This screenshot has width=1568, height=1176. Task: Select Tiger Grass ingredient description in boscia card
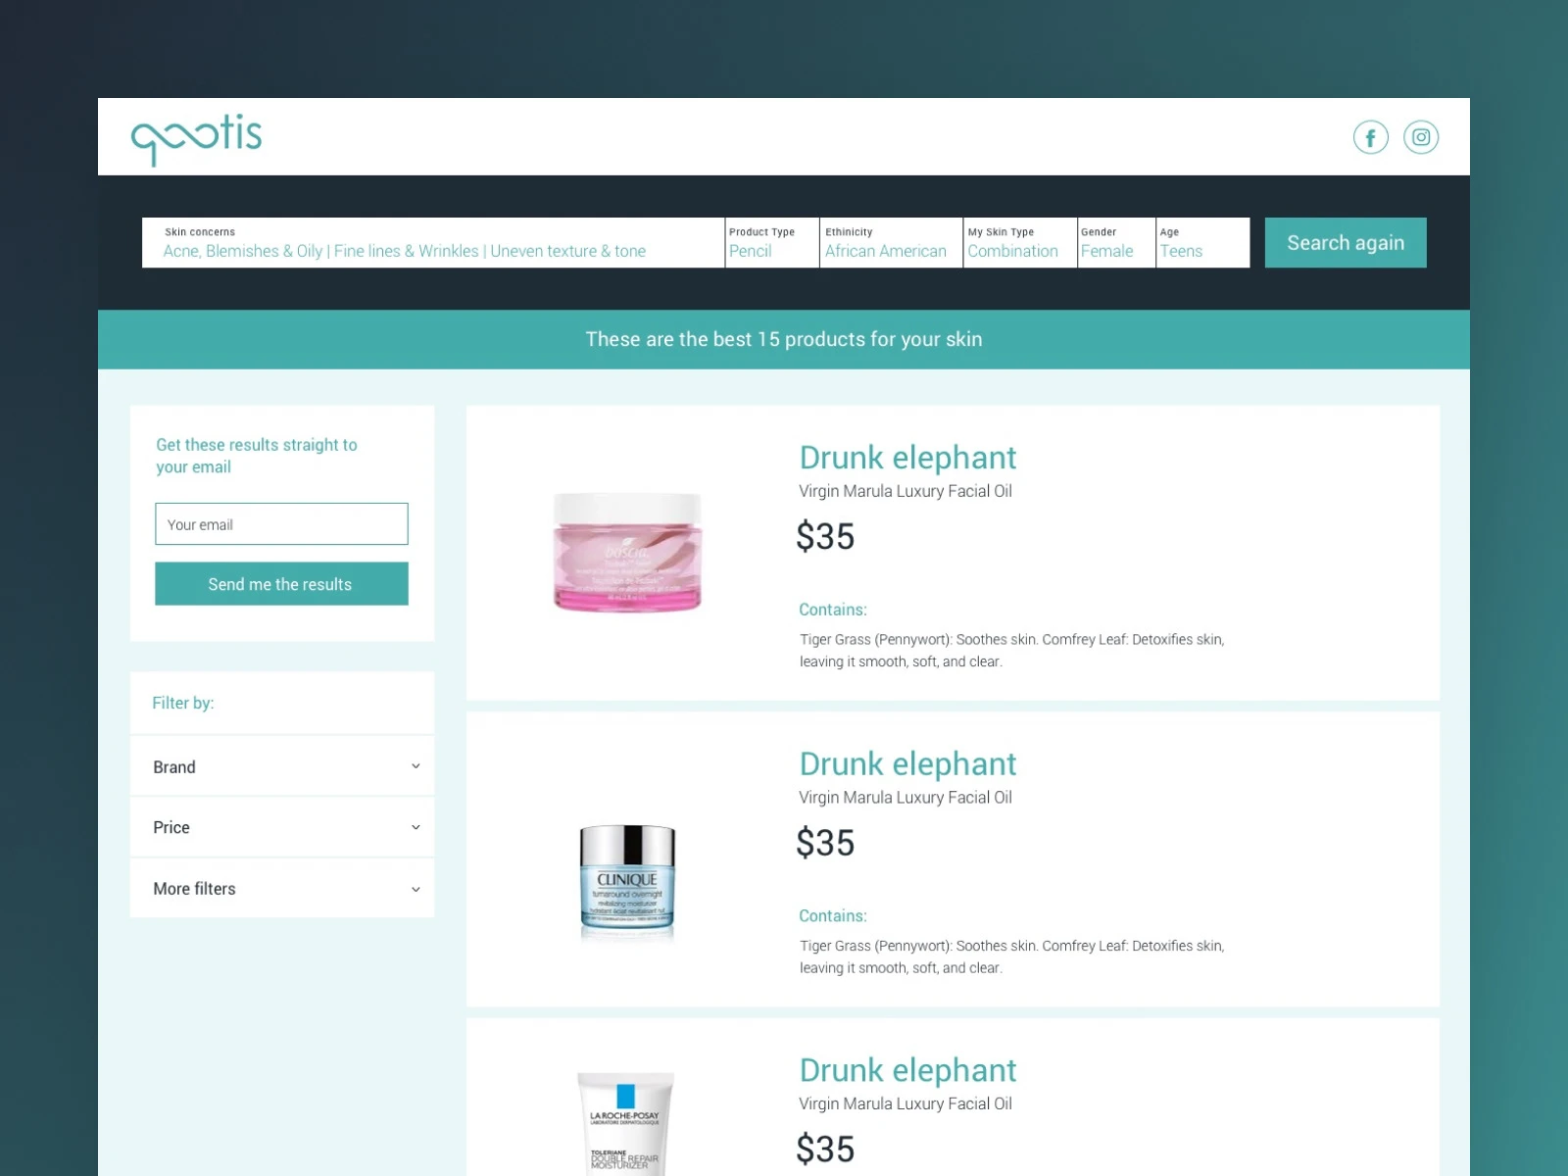pos(1011,651)
